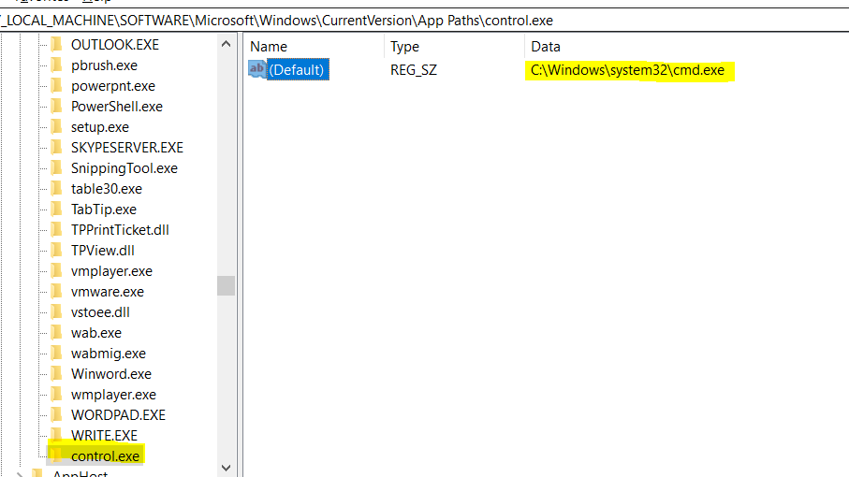This screenshot has width=849, height=477.
Task: Select the wmplayer.exe registry key
Action: (113, 395)
